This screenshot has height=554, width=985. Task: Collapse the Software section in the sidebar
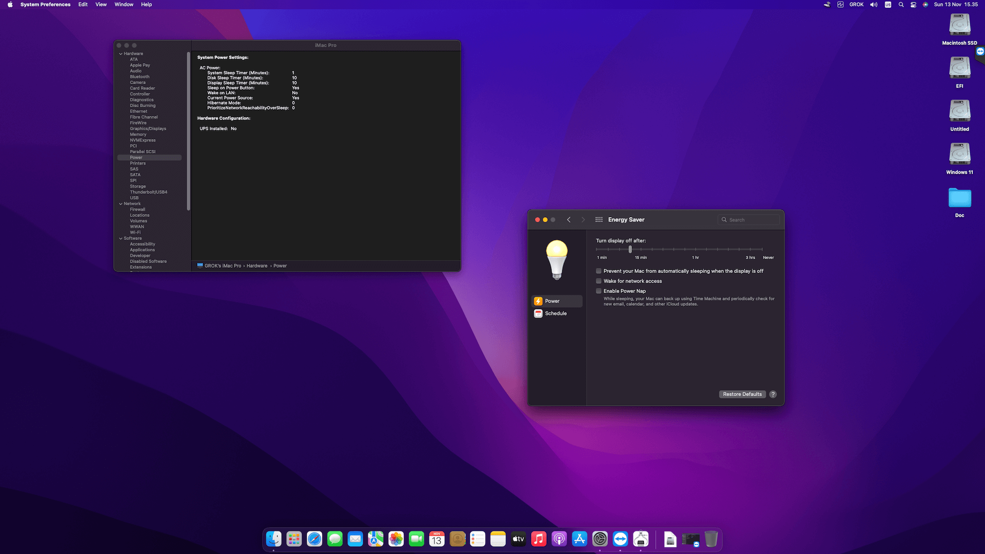point(121,238)
